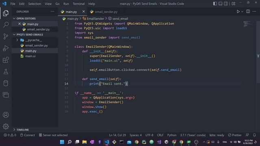
Task: Select language mode Python in status bar
Action: point(172,135)
